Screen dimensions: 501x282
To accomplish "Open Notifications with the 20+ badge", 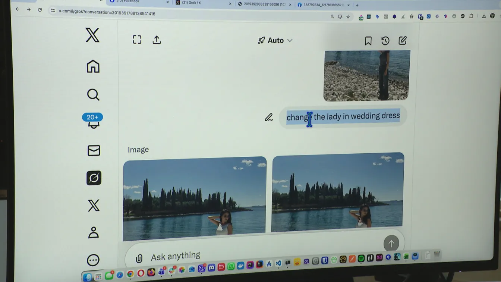I will 93,121.
